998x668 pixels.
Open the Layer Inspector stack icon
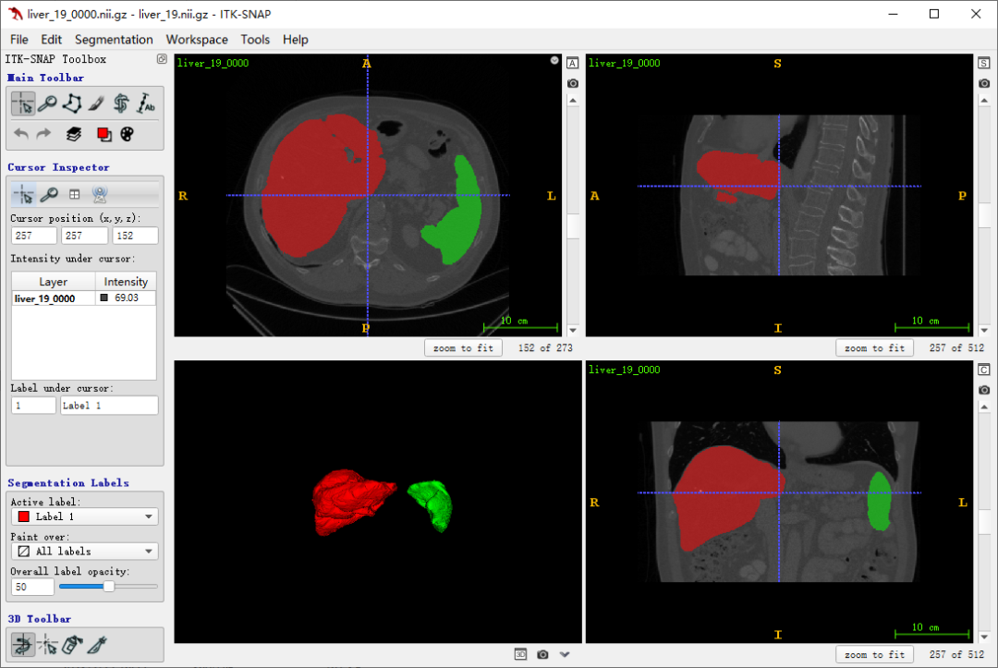click(x=74, y=134)
